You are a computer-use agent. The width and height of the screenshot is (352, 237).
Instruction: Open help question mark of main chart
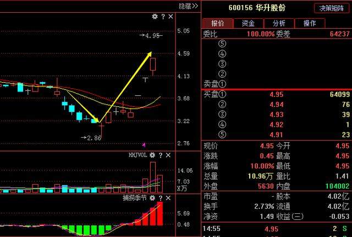[x=163, y=17]
